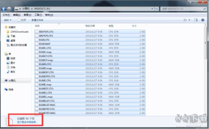Select file 8168ELEF.MAC
Image resolution: width=209 pixels, height=129 pixels.
click(x=90, y=105)
